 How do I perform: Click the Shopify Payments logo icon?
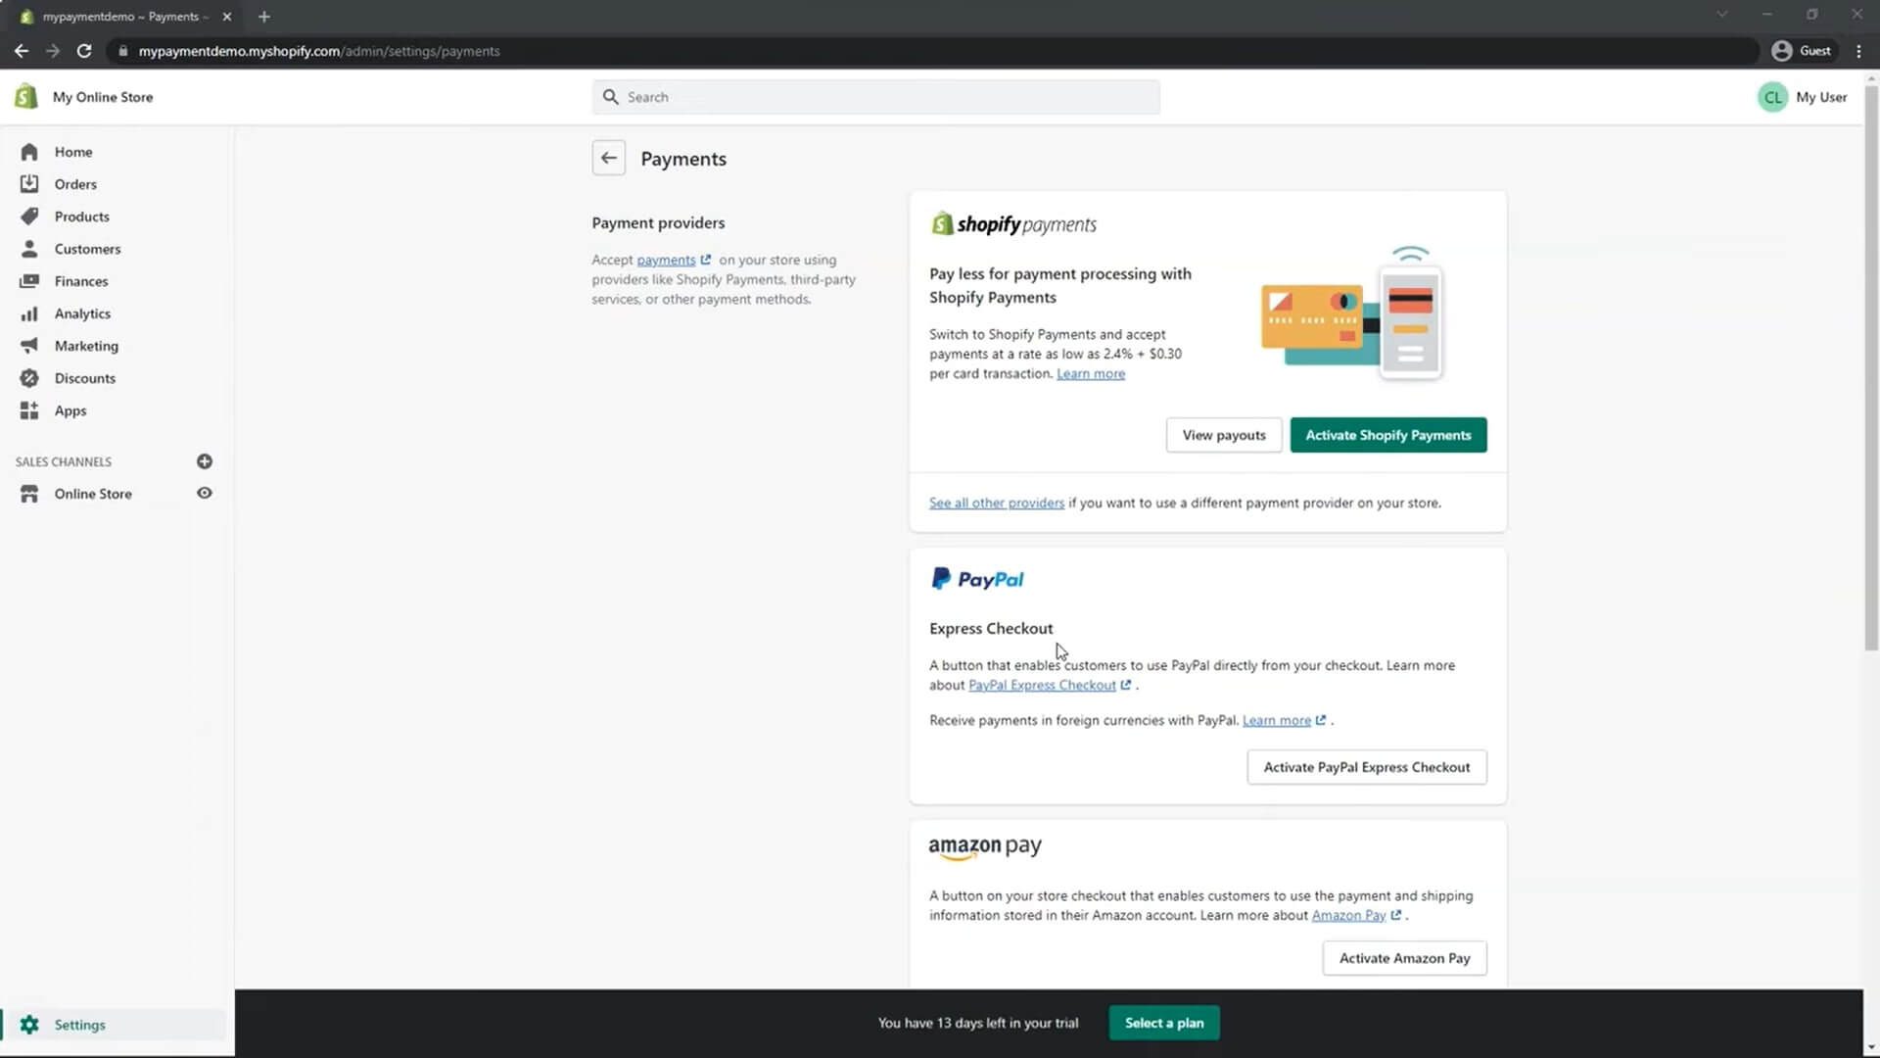tap(939, 223)
